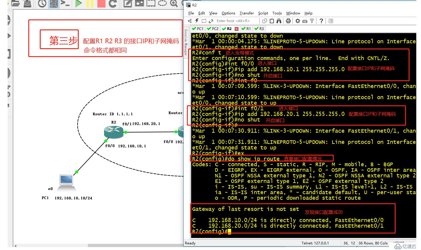Open project folder icon in GNS3 toolbar
Viewport: 421px width, 250px height.
pyautogui.click(x=15, y=4)
